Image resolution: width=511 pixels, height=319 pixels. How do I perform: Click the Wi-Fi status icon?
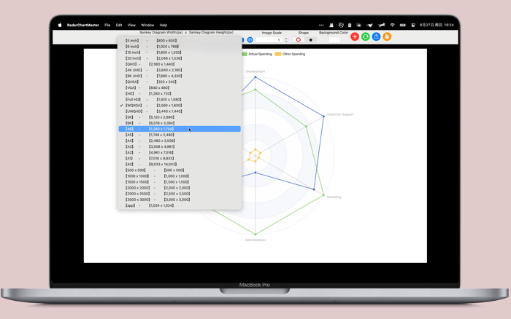pyautogui.click(x=393, y=25)
